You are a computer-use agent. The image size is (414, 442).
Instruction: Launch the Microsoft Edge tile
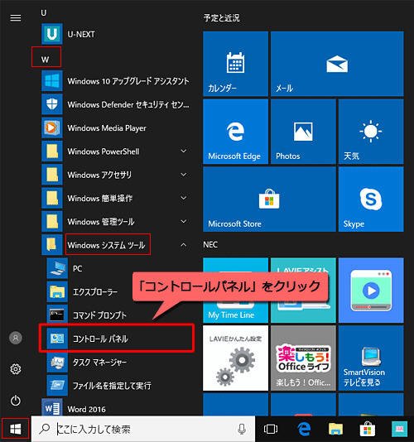[x=235, y=132]
